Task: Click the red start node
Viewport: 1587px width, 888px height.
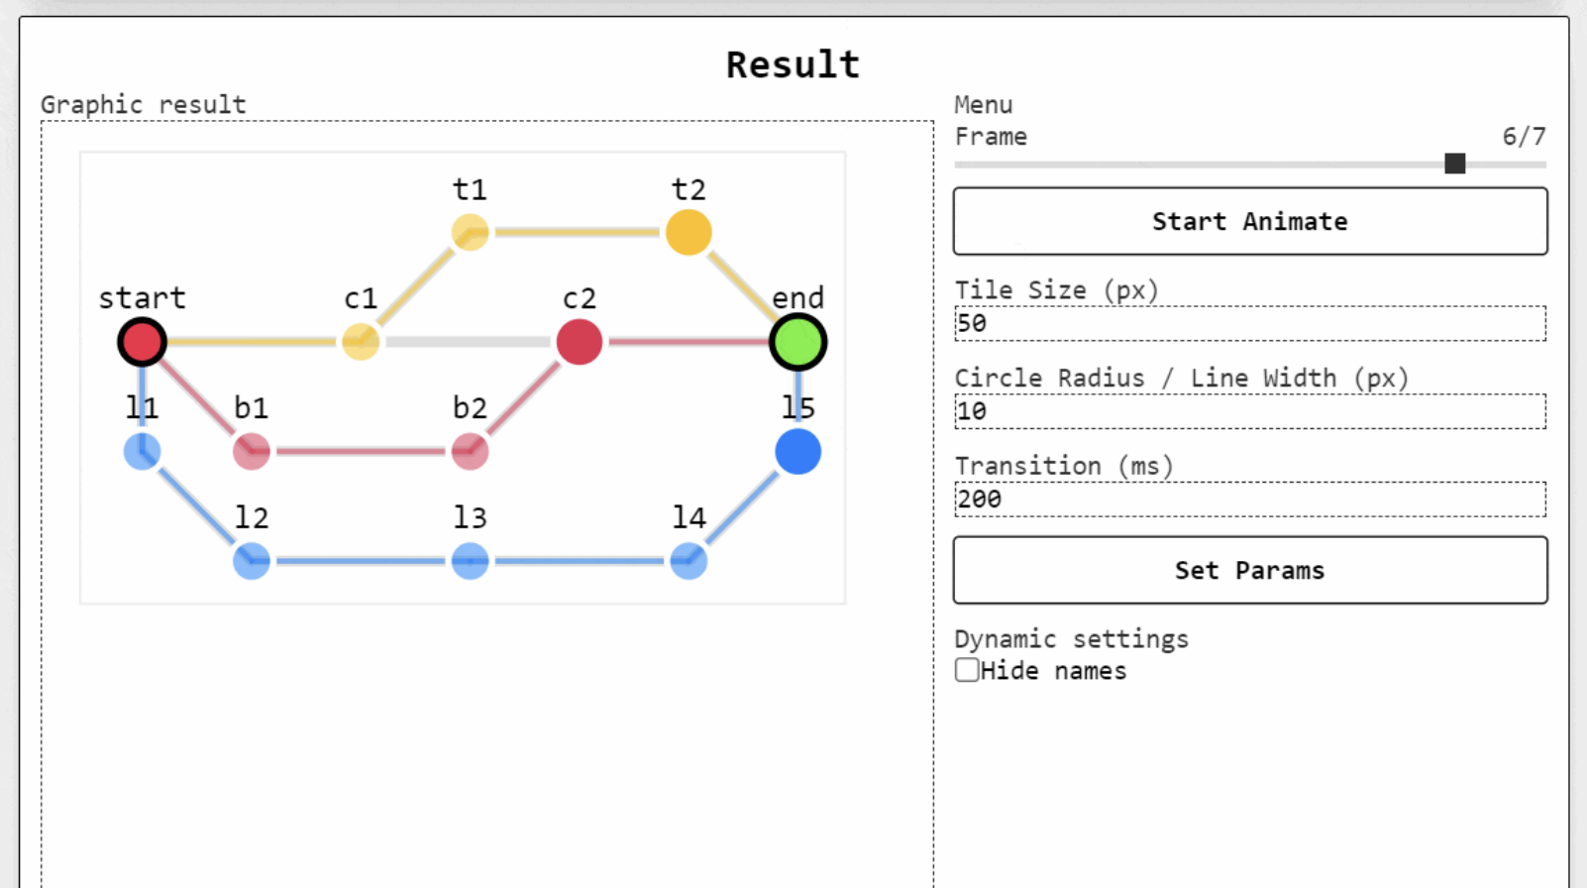Action: 142,342
